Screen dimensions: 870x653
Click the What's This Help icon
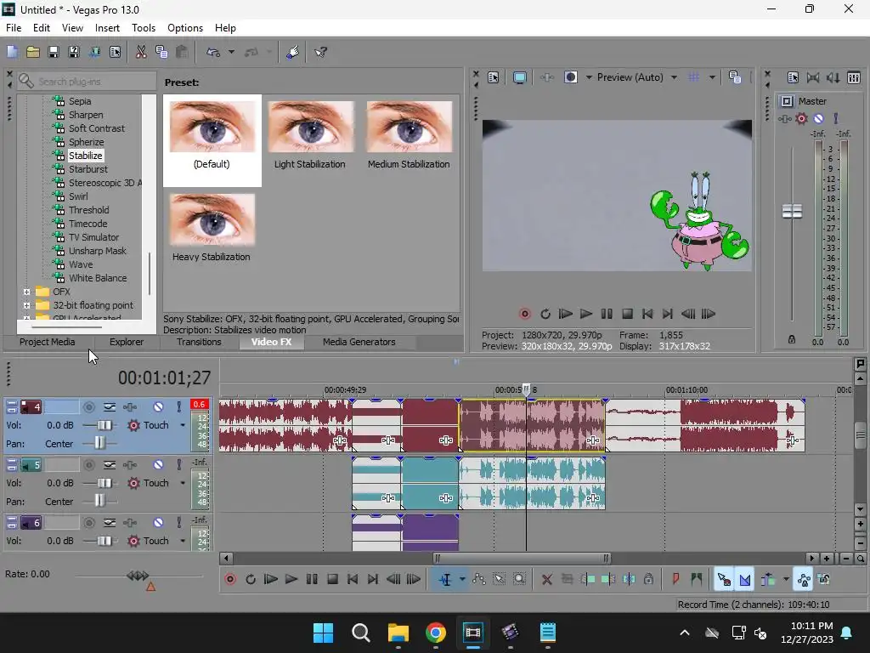(320, 52)
